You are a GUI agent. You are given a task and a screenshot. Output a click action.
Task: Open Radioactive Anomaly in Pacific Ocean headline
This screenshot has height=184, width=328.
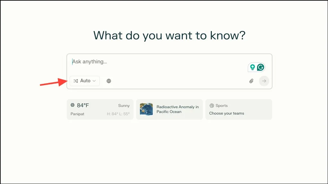click(177, 109)
